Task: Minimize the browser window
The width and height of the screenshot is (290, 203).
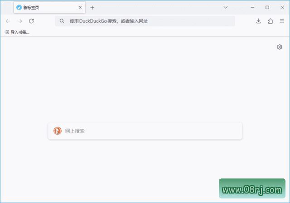Action: point(252,7)
